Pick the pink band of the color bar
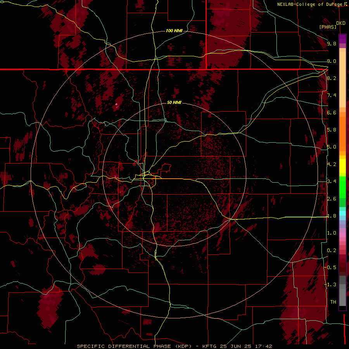Screen dimensions: 349x349 coord(342,235)
